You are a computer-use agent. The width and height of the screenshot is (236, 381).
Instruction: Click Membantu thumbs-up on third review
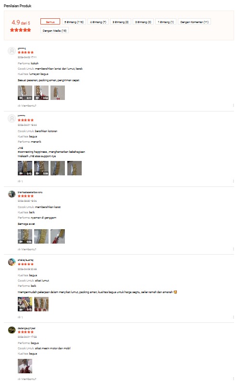click(x=27, y=249)
